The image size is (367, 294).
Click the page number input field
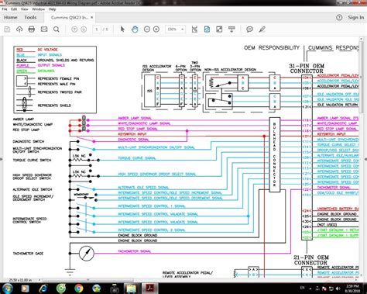coord(97,29)
